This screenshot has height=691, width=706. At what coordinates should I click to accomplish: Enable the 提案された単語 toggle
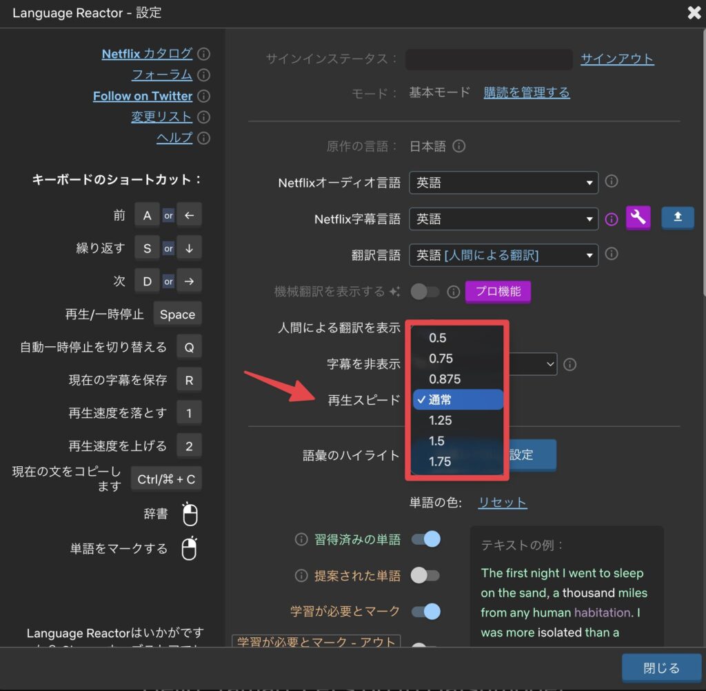[x=425, y=575]
